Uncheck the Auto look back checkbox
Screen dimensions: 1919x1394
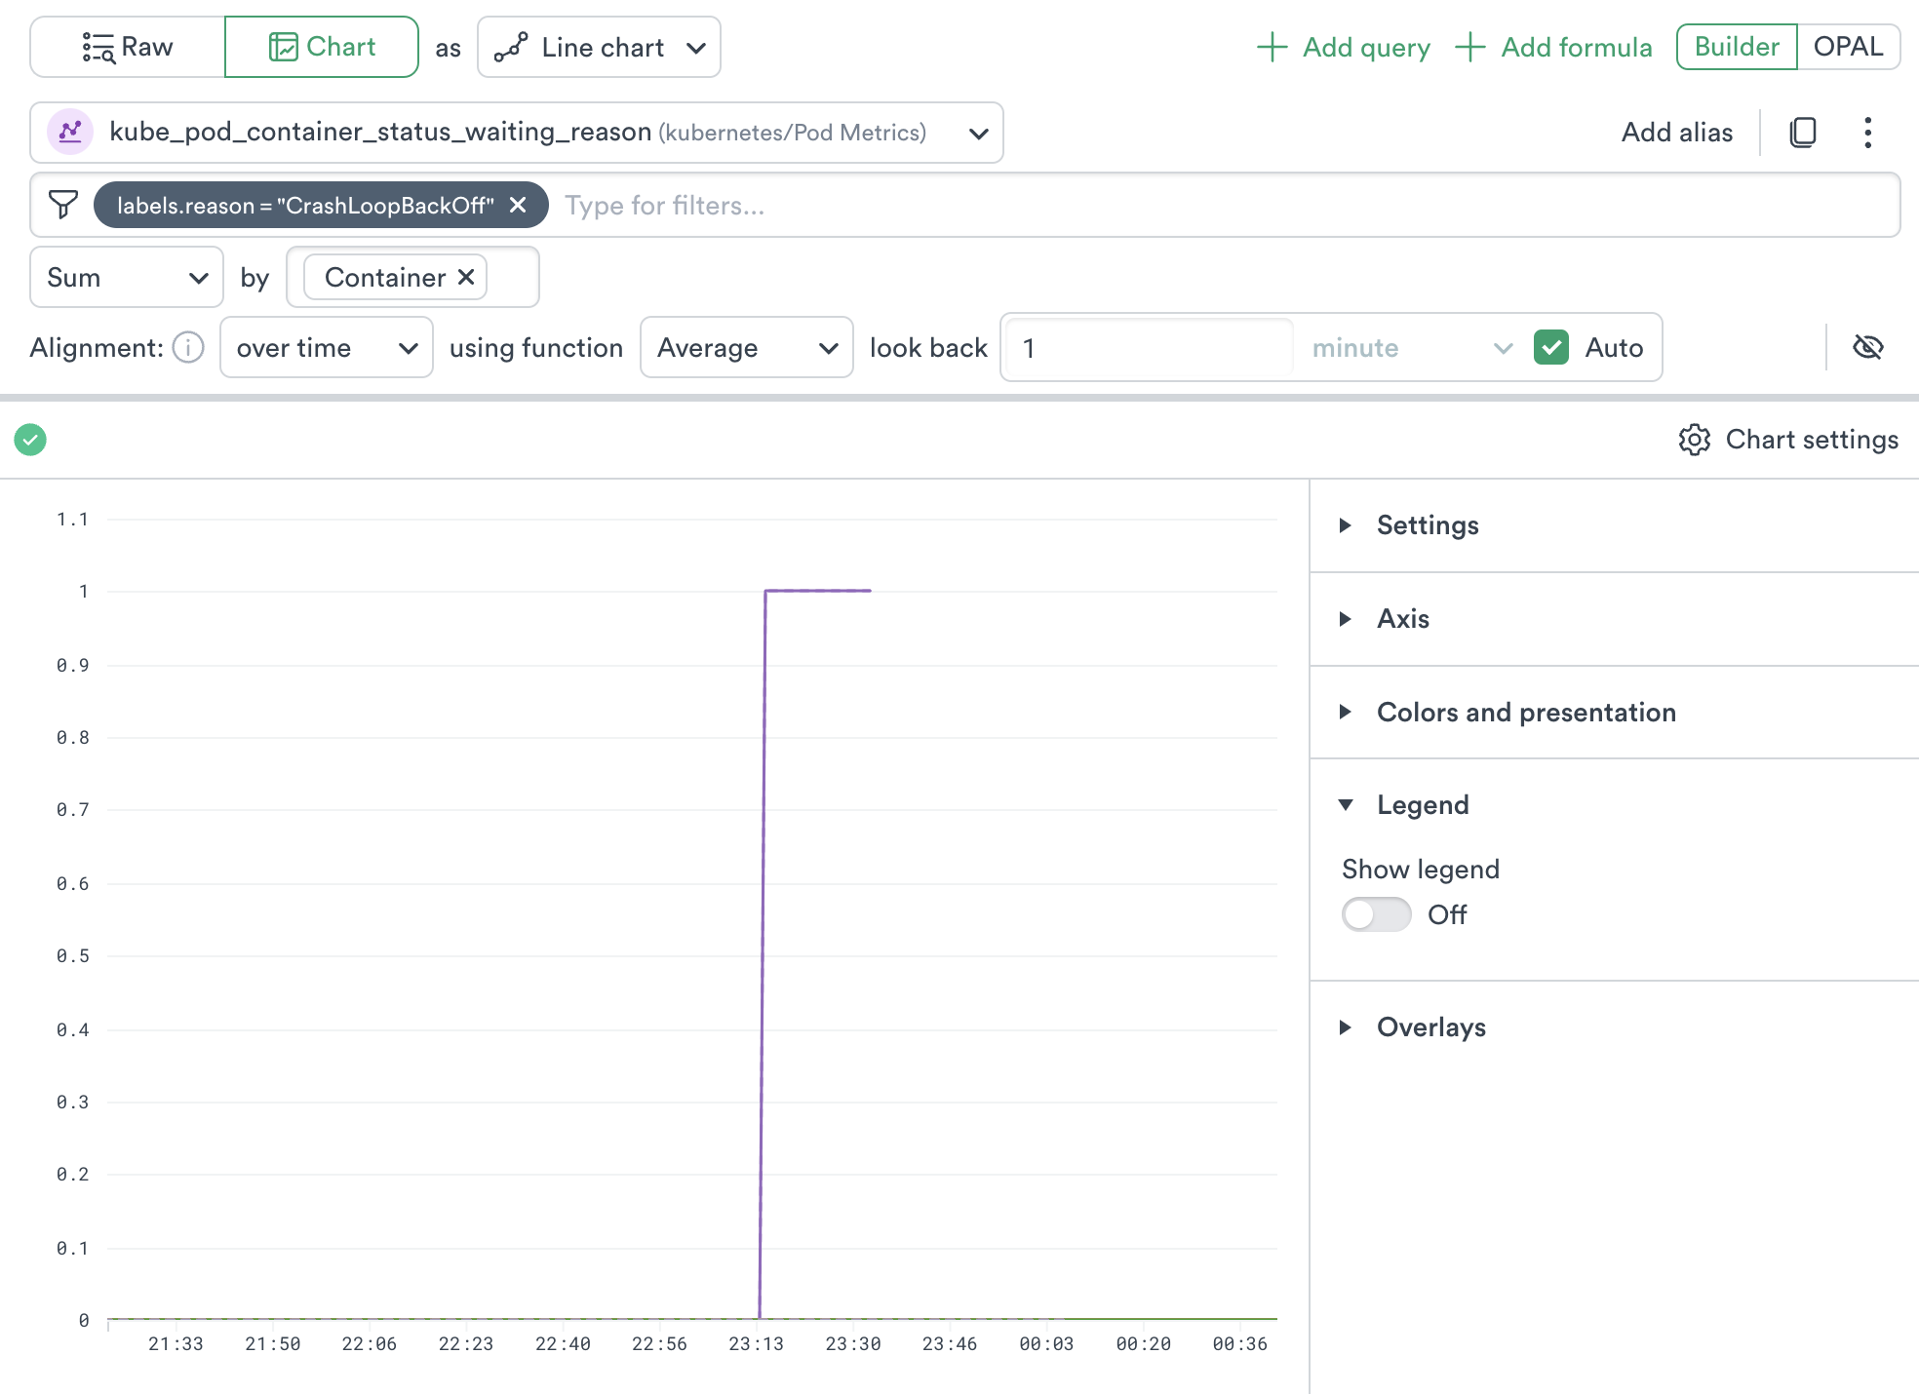(1551, 347)
